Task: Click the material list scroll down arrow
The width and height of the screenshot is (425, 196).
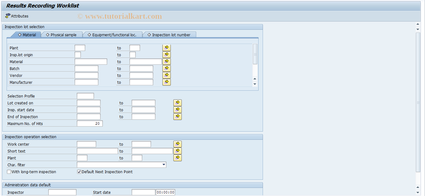Action: (x=255, y=84)
